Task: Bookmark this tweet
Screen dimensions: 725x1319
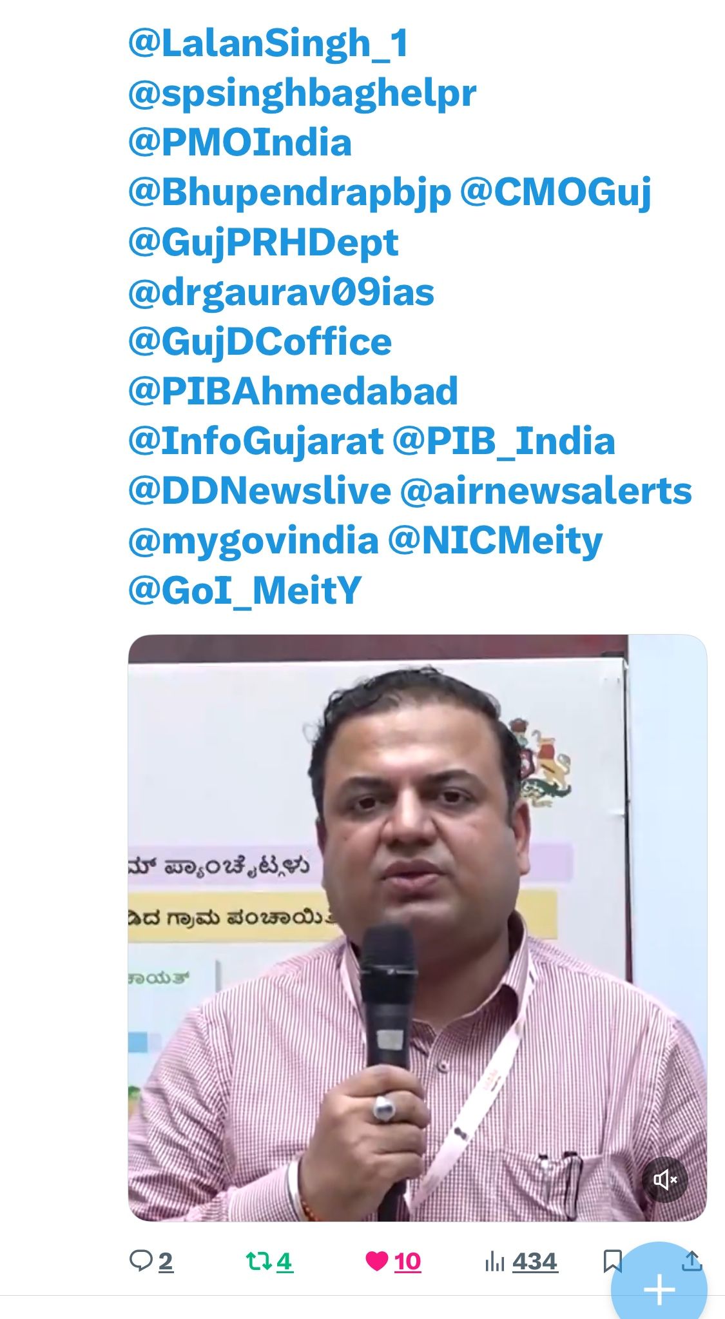Action: [x=612, y=1261]
